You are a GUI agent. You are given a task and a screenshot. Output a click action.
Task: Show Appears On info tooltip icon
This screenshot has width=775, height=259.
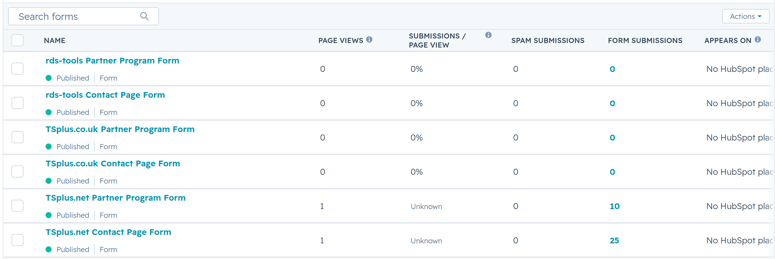coord(758,39)
